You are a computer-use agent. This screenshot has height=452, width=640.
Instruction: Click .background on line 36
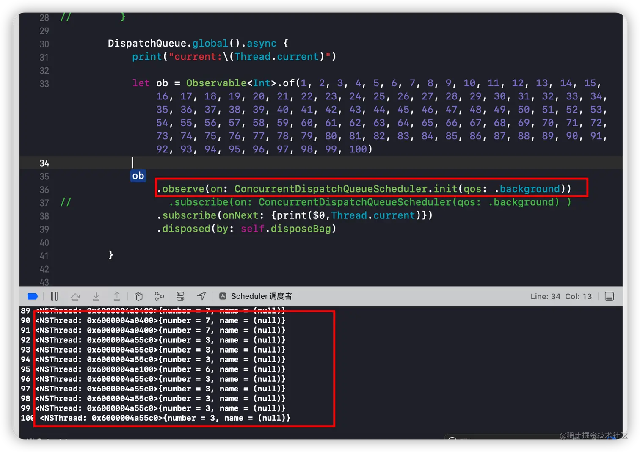coord(527,189)
